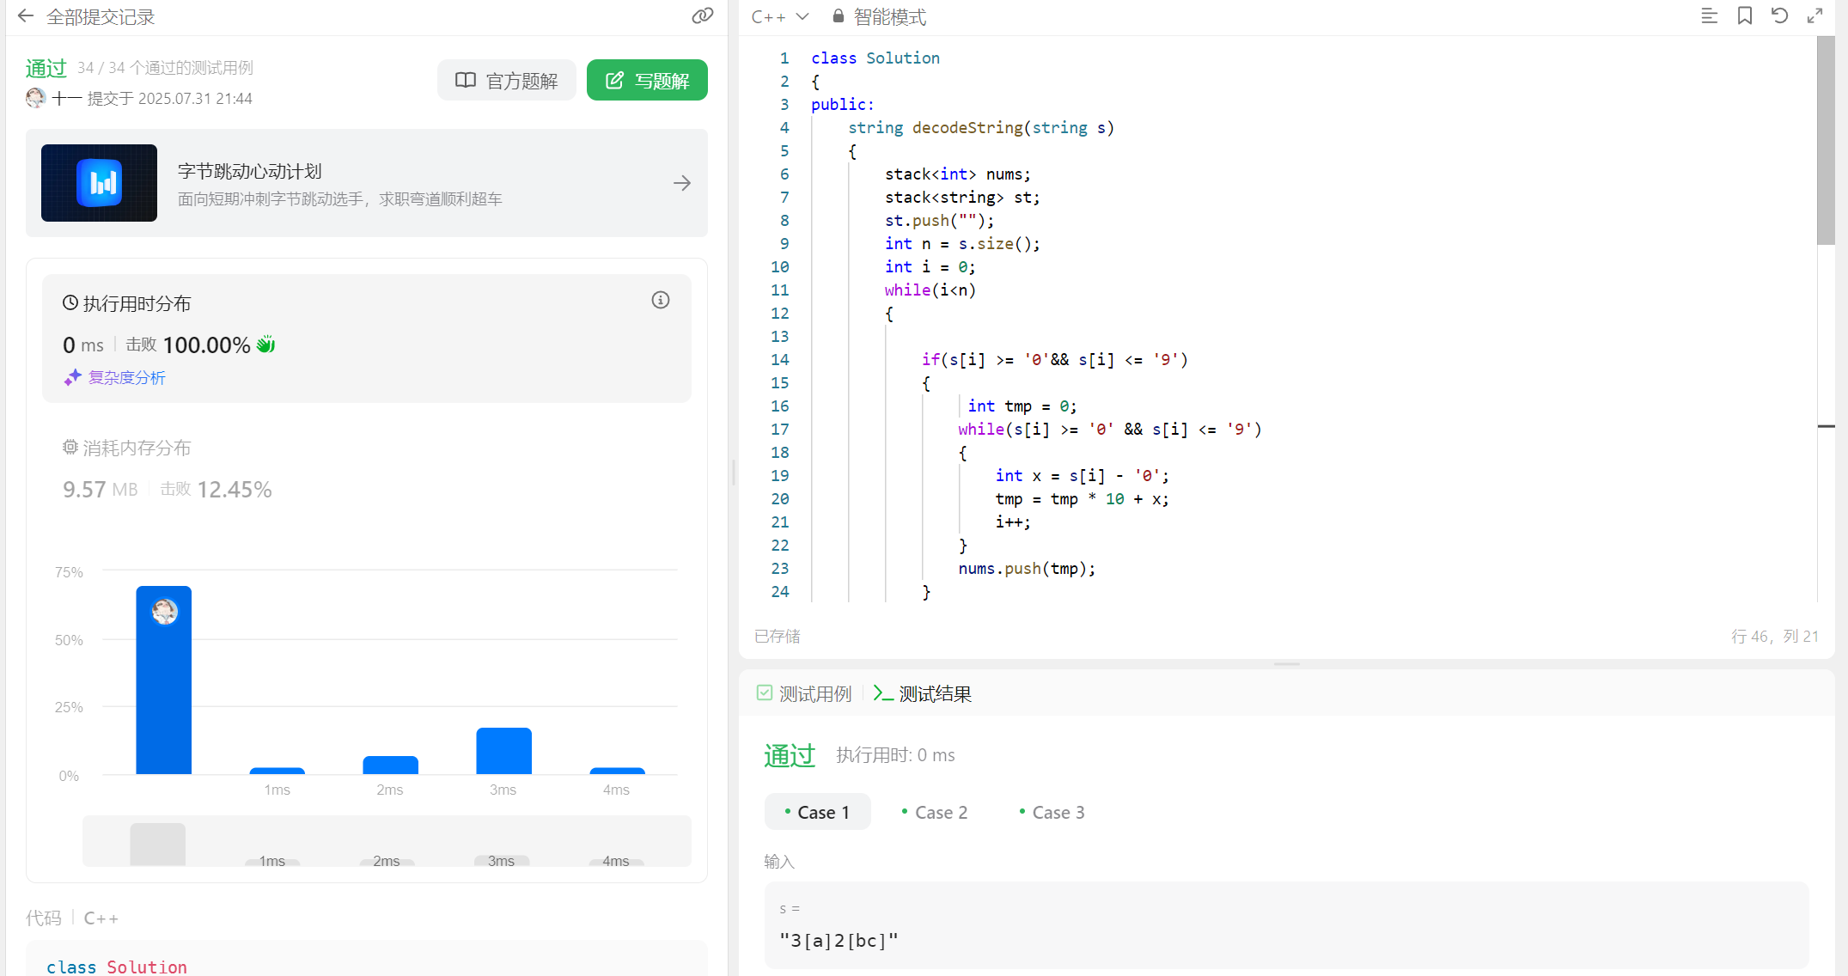Expand the editor to fullscreen
Viewport: 1848px width, 976px height.
click(x=1814, y=16)
